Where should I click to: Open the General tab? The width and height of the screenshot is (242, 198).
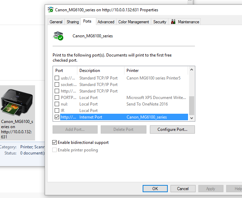click(x=56, y=22)
